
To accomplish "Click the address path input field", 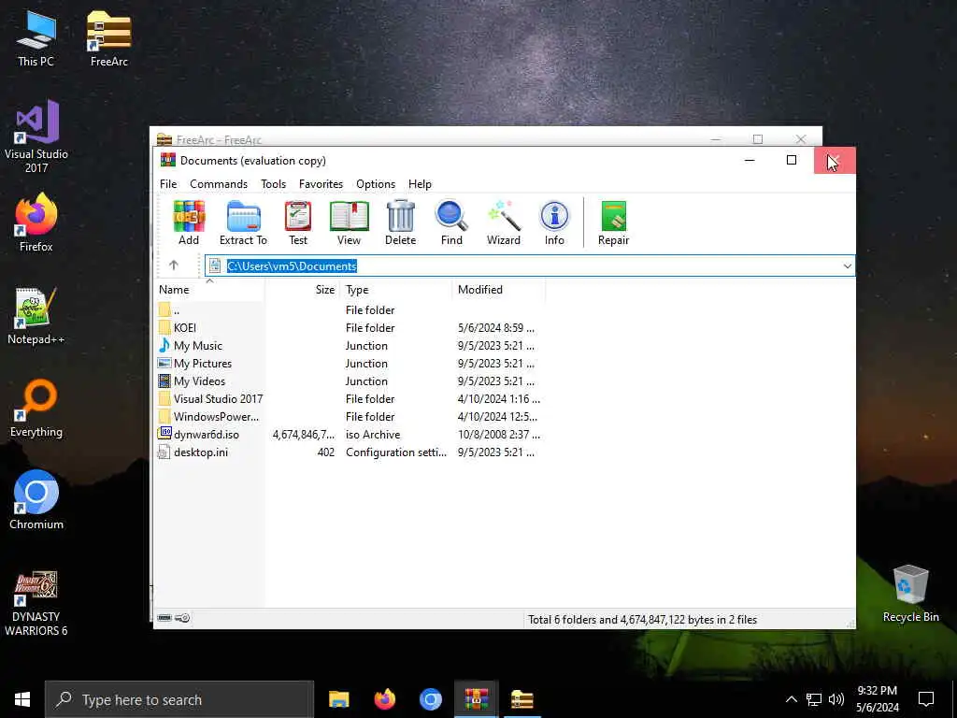I will [x=530, y=266].
